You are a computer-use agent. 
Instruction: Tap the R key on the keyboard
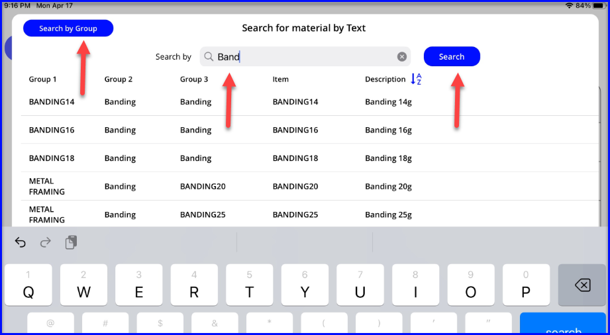click(194, 285)
